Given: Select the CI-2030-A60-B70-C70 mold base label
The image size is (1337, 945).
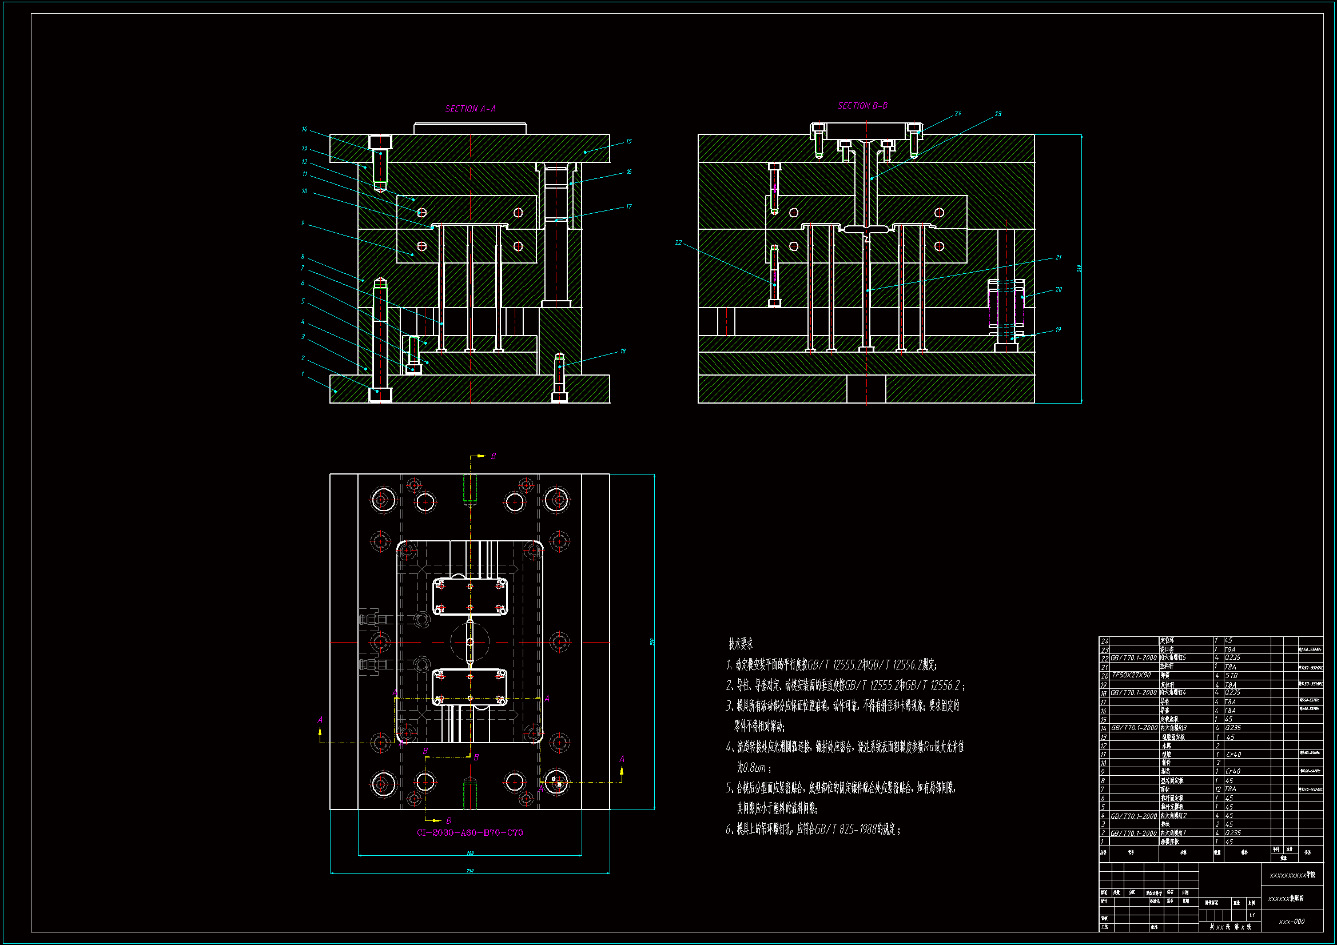Looking at the screenshot, I should (x=470, y=832).
